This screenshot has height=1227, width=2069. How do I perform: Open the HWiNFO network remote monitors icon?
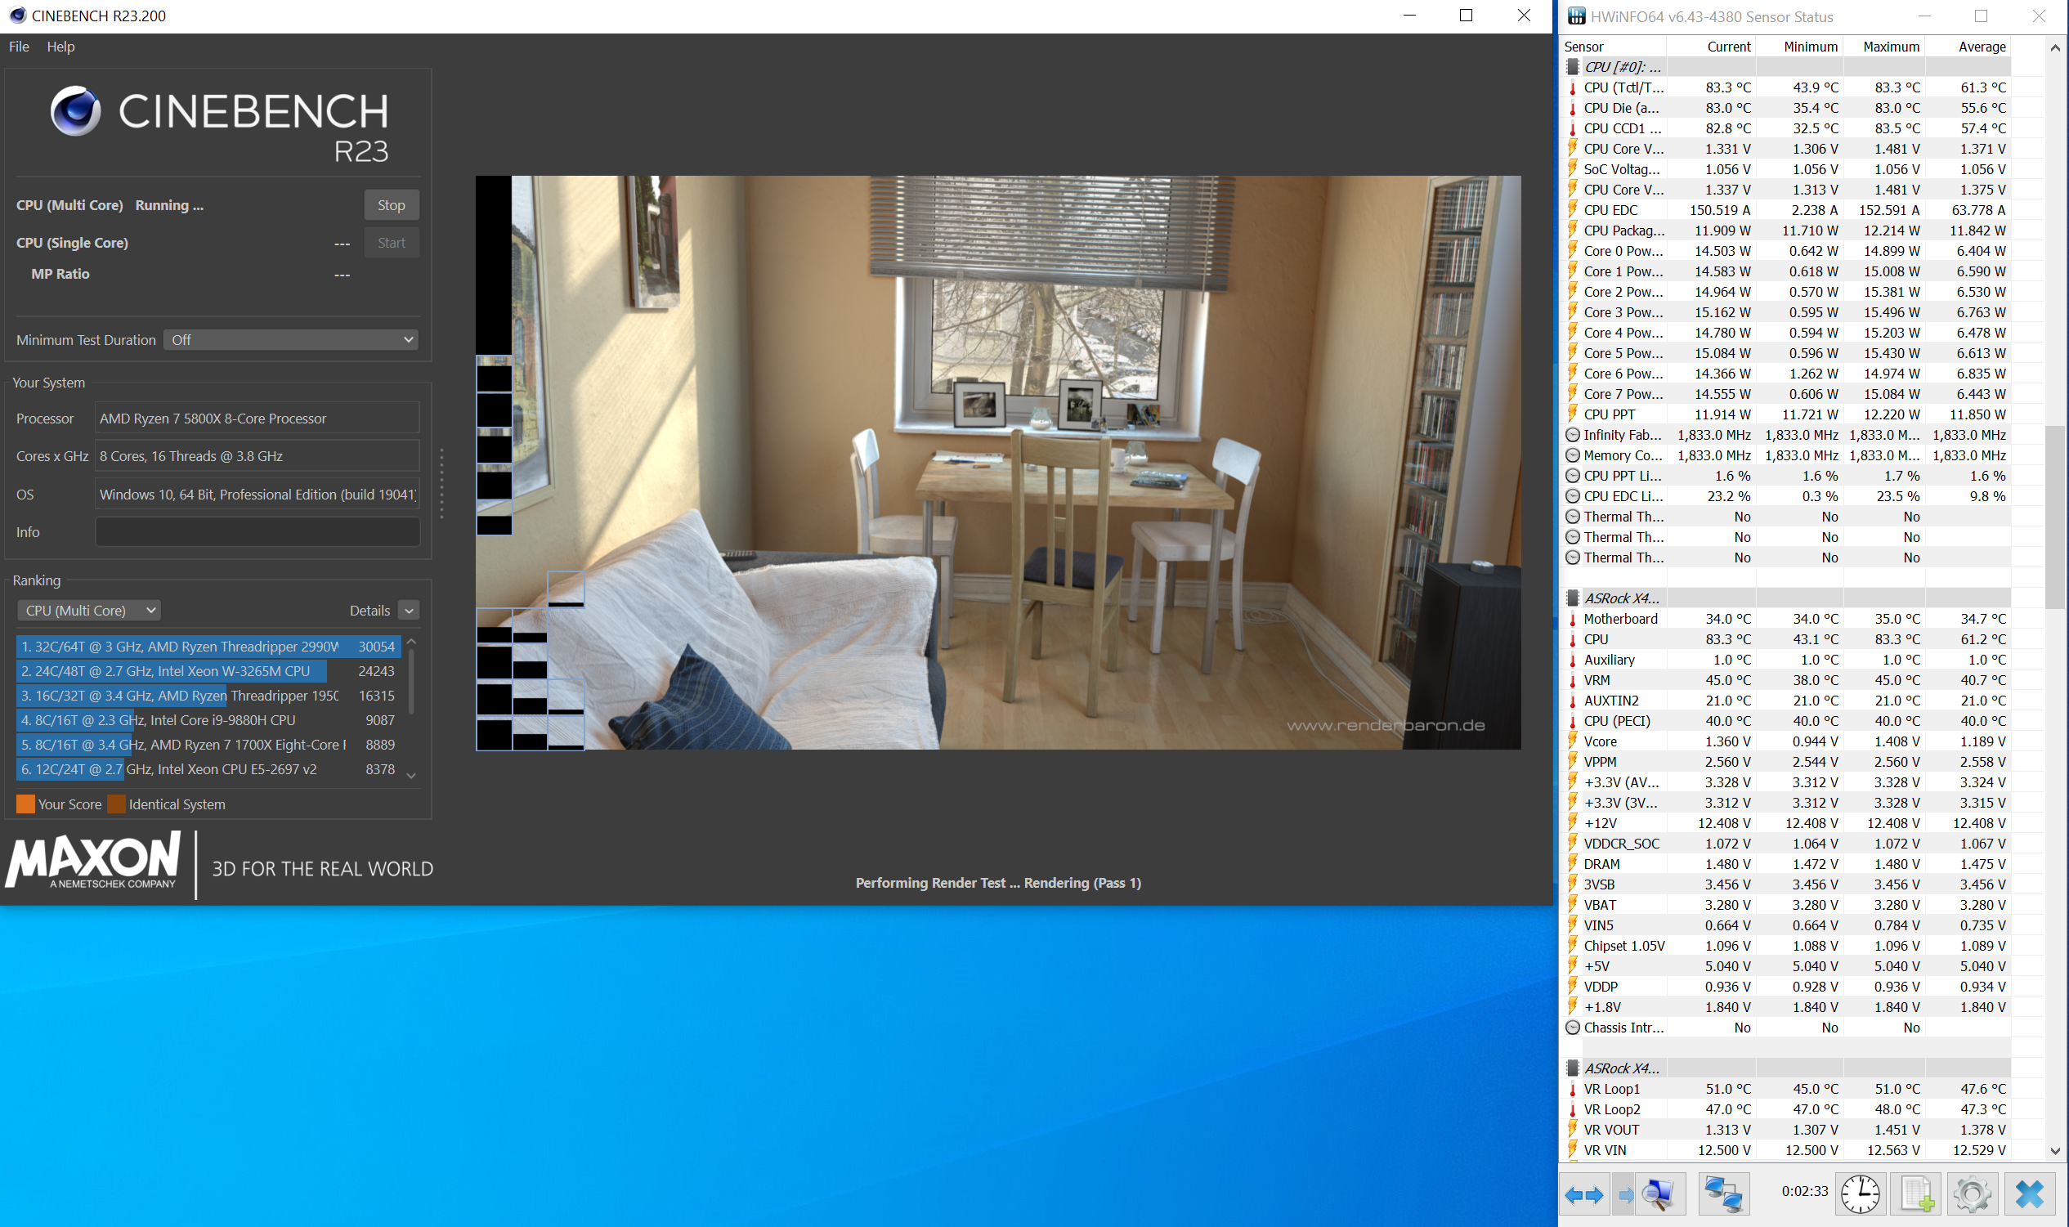(x=1723, y=1195)
